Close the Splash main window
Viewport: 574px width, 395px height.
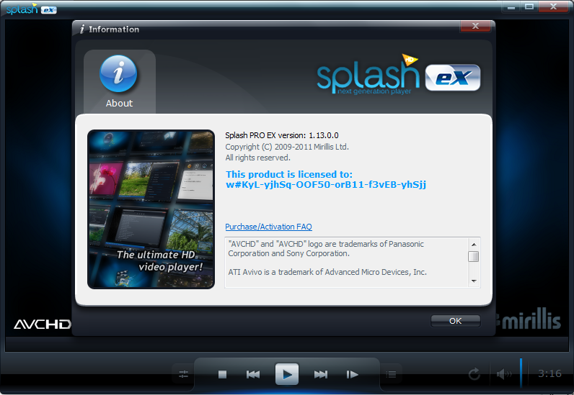(554, 6)
